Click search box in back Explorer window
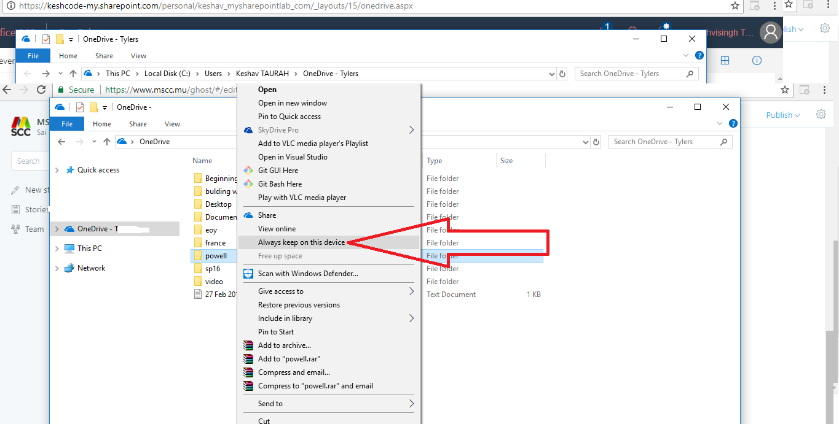This screenshot has width=839, height=424. pyautogui.click(x=636, y=74)
